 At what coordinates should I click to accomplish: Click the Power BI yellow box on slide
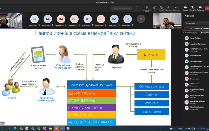152,54
